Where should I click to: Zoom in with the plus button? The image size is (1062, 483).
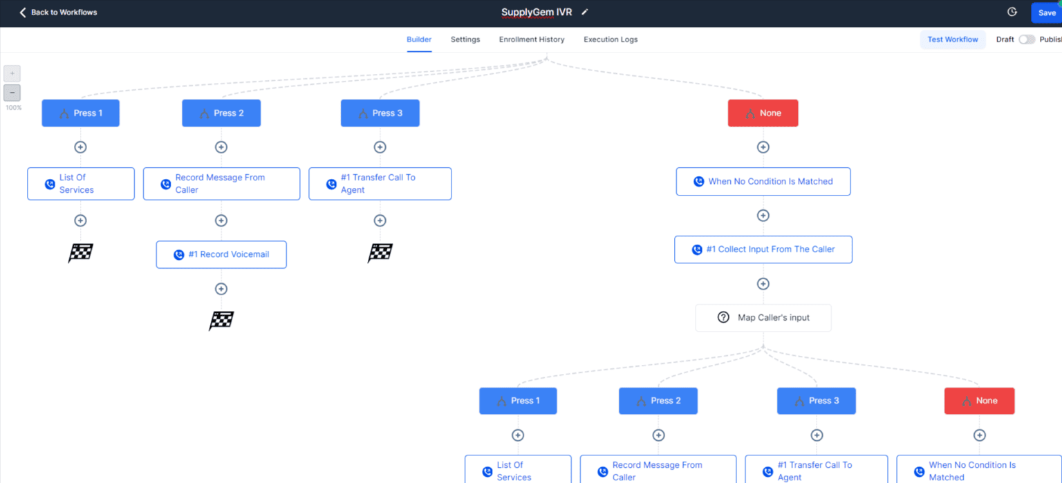pyautogui.click(x=12, y=73)
